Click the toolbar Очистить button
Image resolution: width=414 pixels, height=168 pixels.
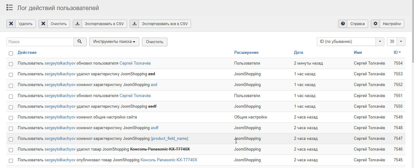[x=54, y=24]
